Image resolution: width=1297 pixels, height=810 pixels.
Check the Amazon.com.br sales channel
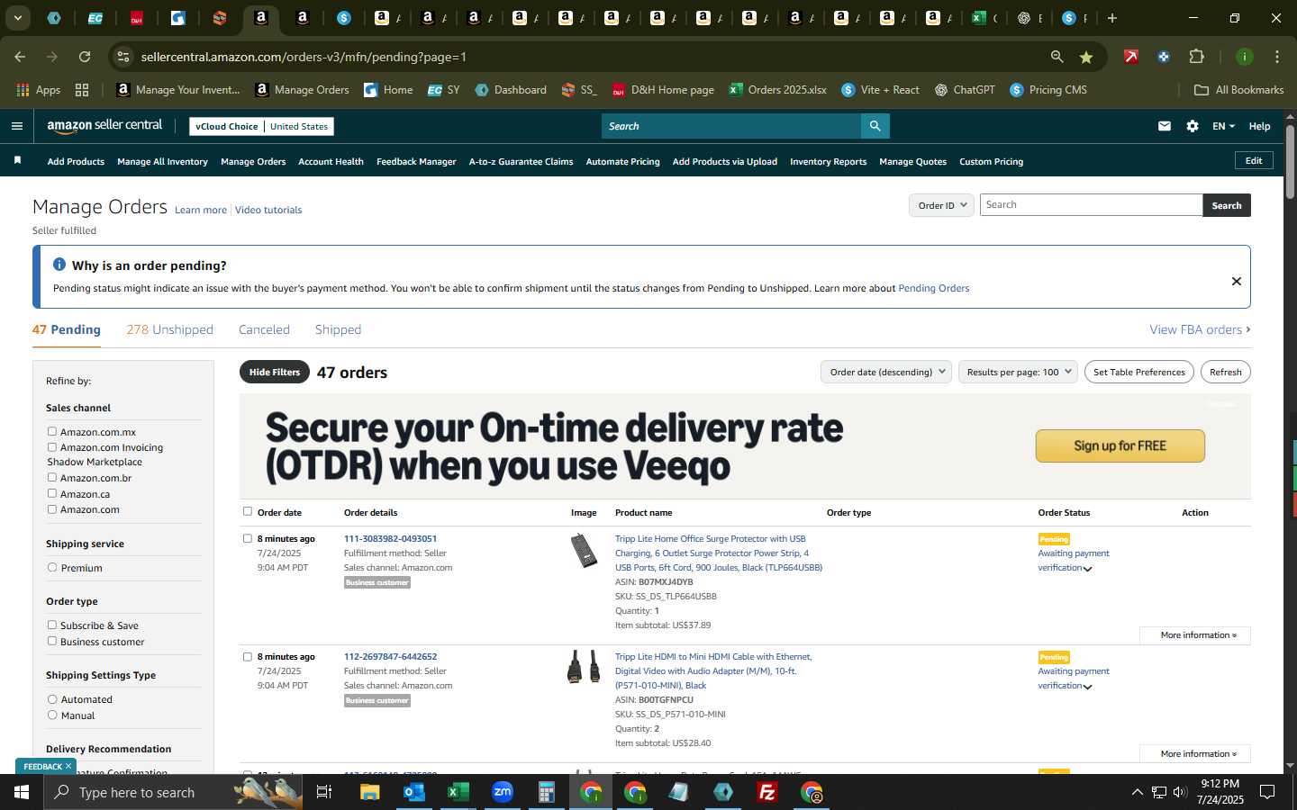point(52,478)
